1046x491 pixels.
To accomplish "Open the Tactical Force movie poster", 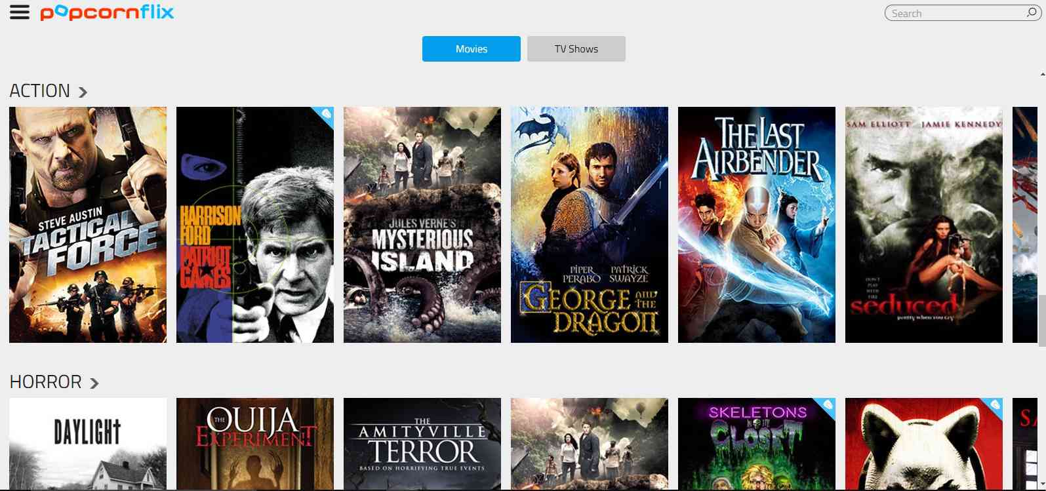I will 88,225.
